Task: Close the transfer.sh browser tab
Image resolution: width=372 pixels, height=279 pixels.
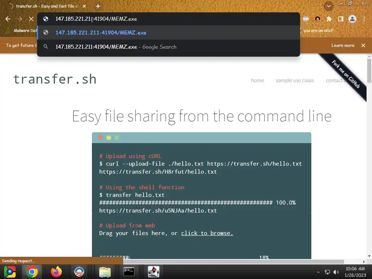Action: point(84,6)
